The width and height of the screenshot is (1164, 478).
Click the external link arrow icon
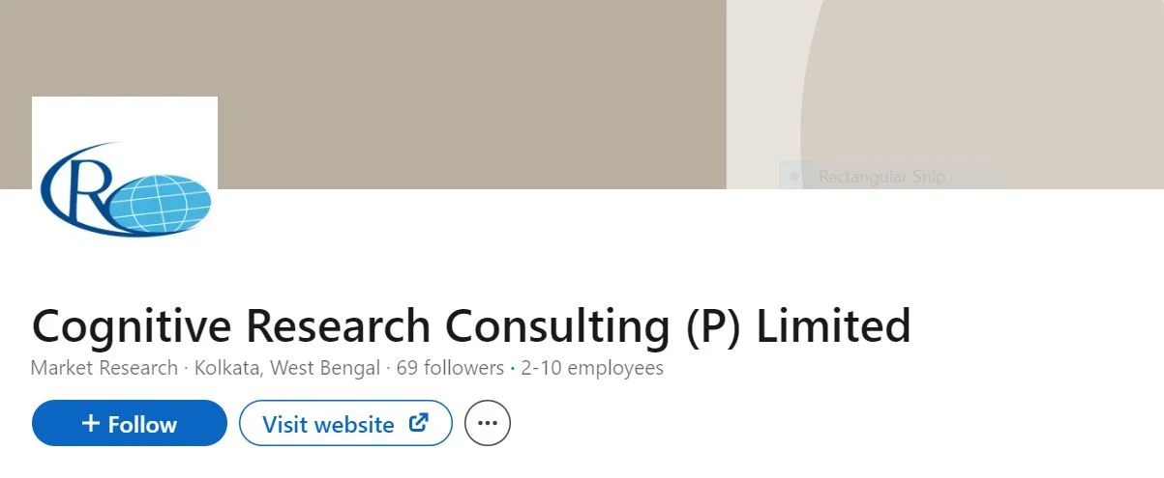[419, 423]
